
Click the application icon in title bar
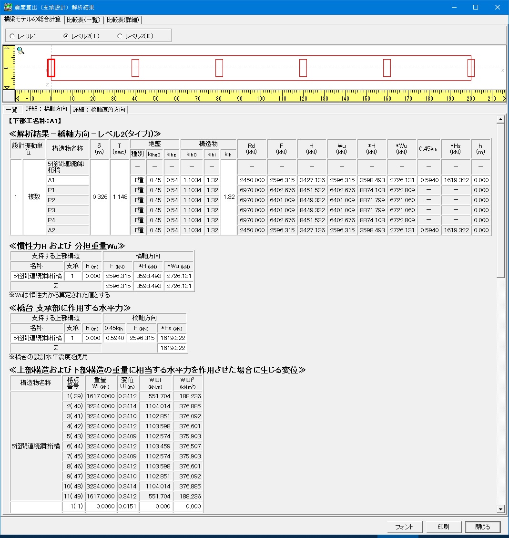click(8, 7)
